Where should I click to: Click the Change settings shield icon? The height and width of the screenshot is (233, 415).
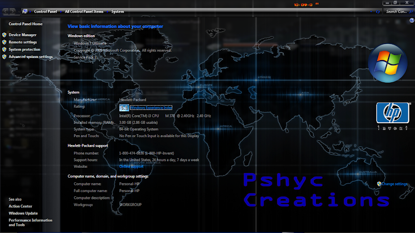click(x=379, y=184)
